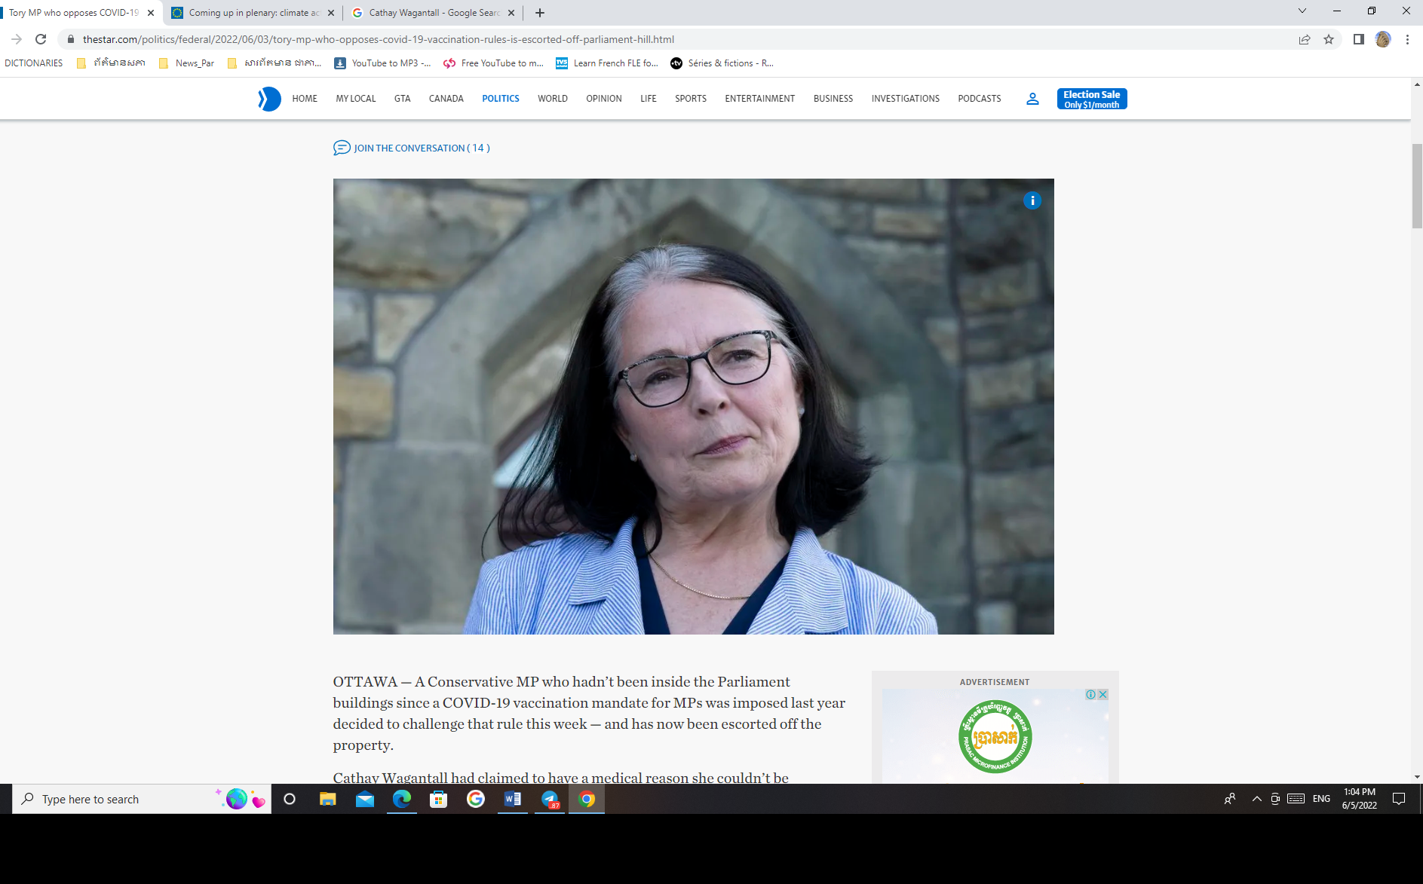Open News_Par bookmark folder
The height and width of the screenshot is (884, 1423).
tap(187, 63)
